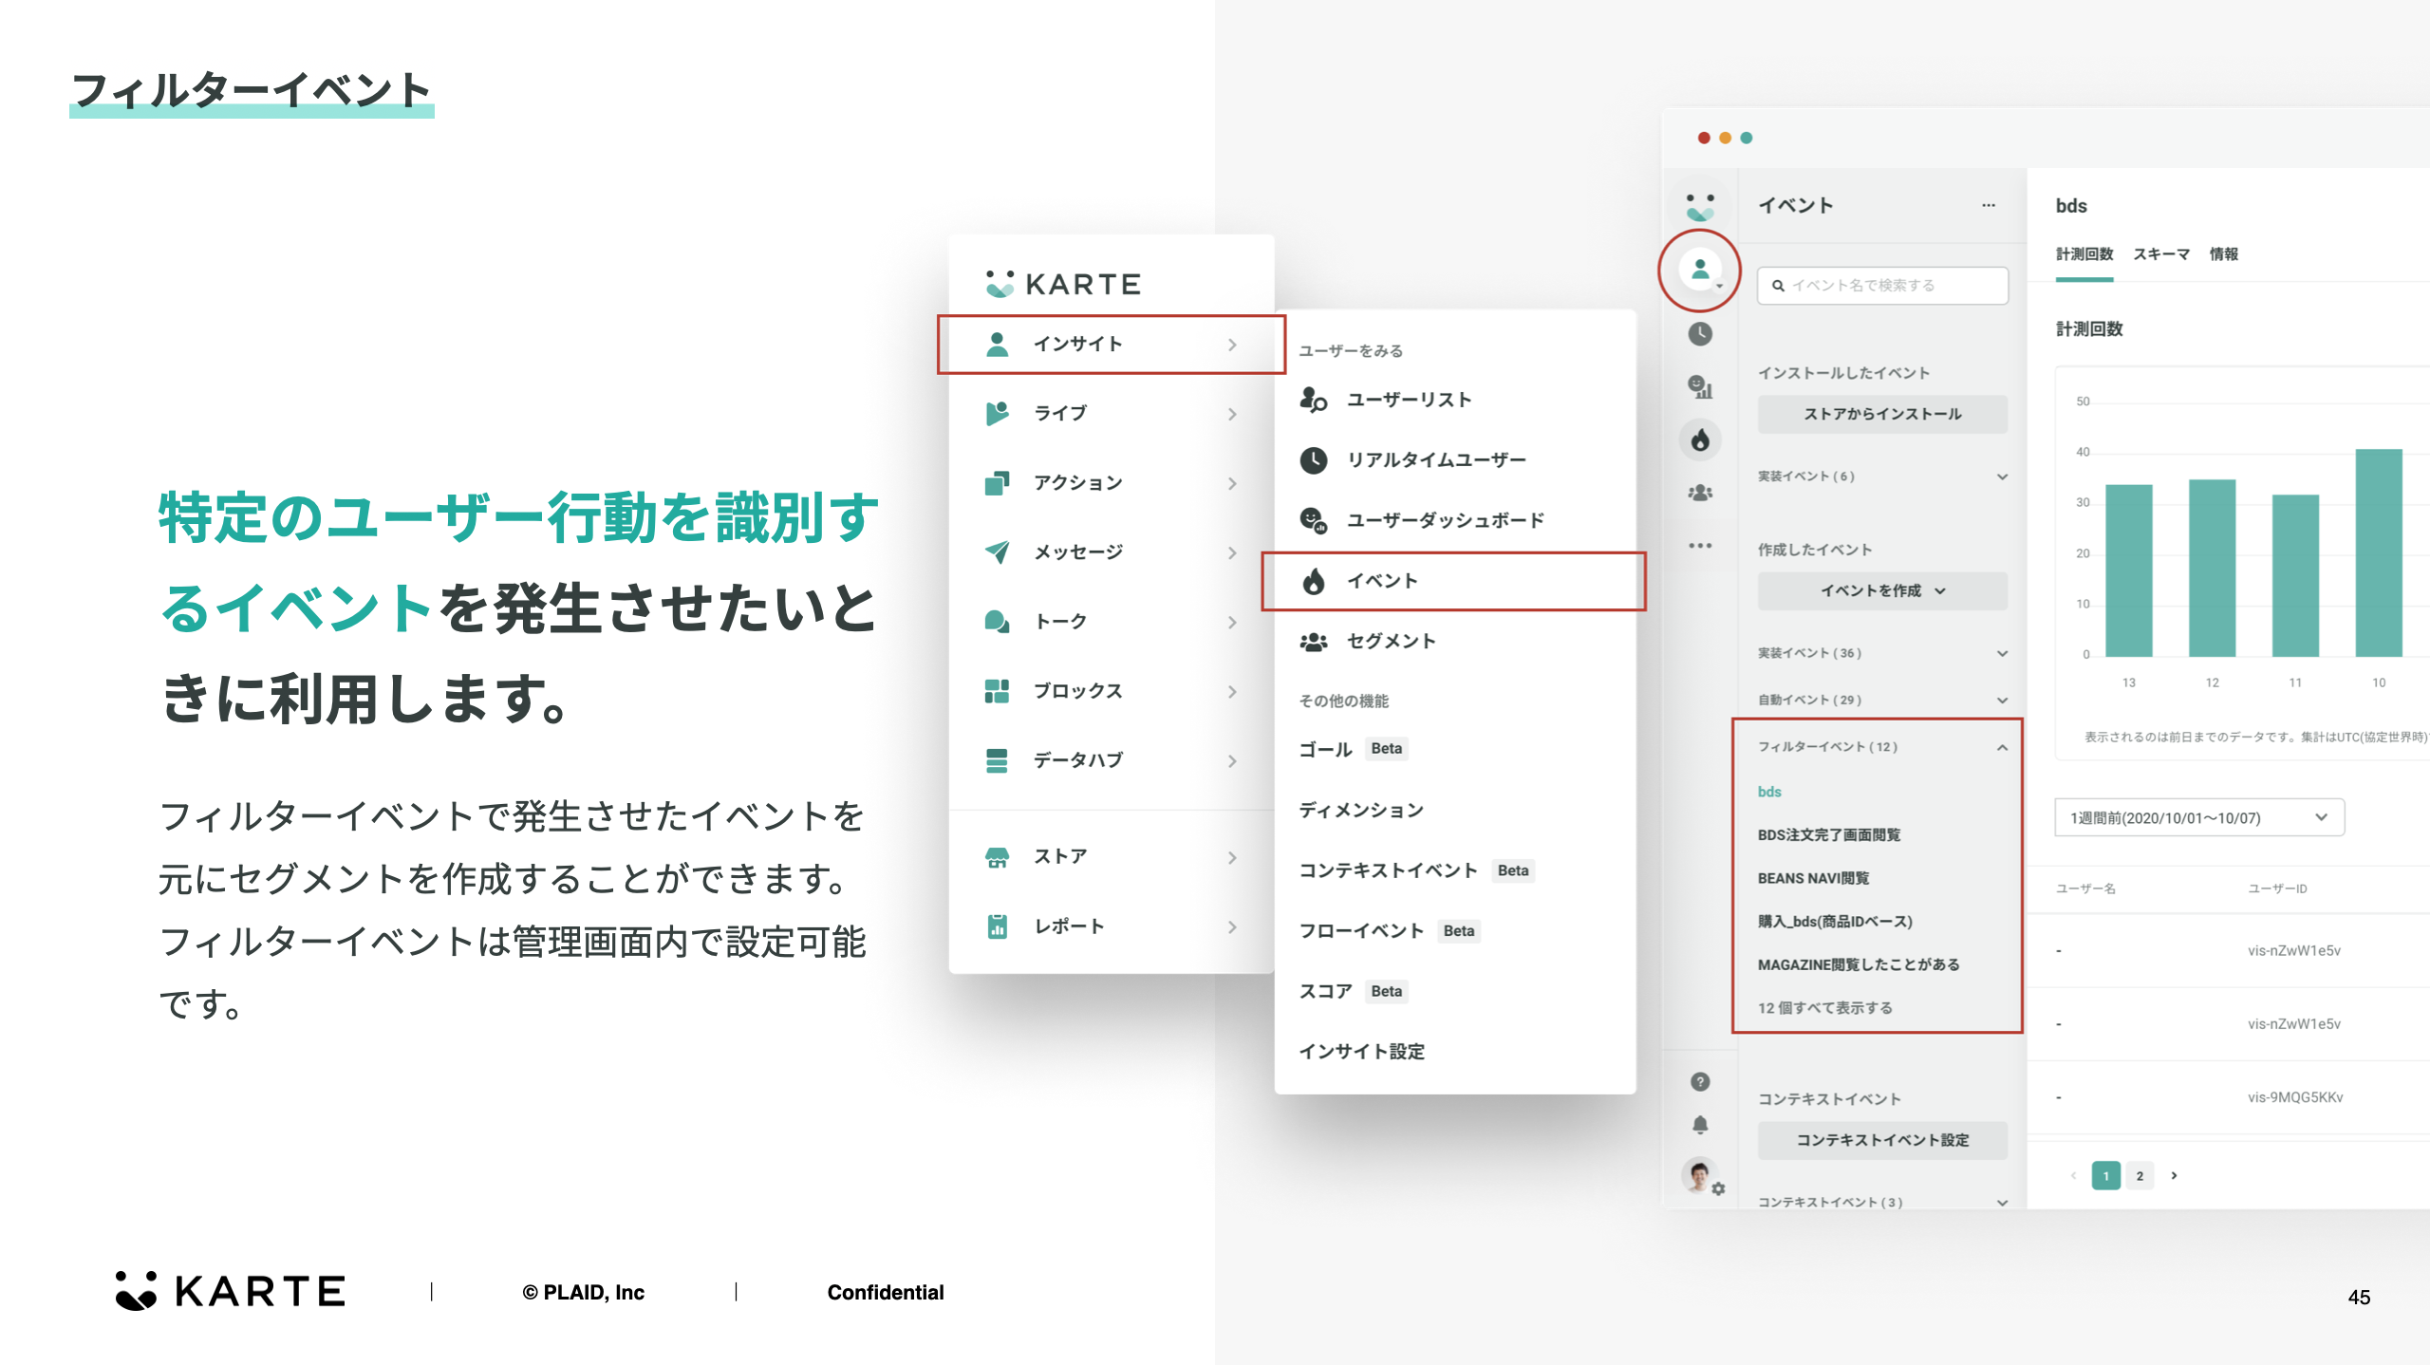
Task: Click vis-9MQG5KKv user ID cell
Action: coord(2294,1098)
